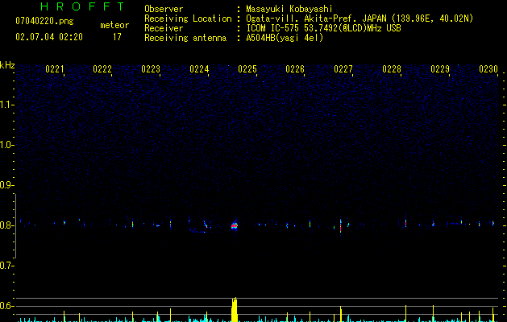Image resolution: width=507 pixels, height=322 pixels.
Task: Click the 0221 time marker
Action: [54, 69]
